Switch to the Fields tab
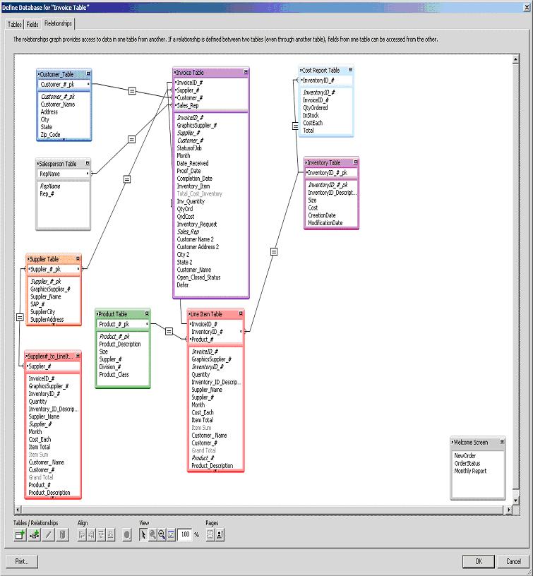 point(32,25)
